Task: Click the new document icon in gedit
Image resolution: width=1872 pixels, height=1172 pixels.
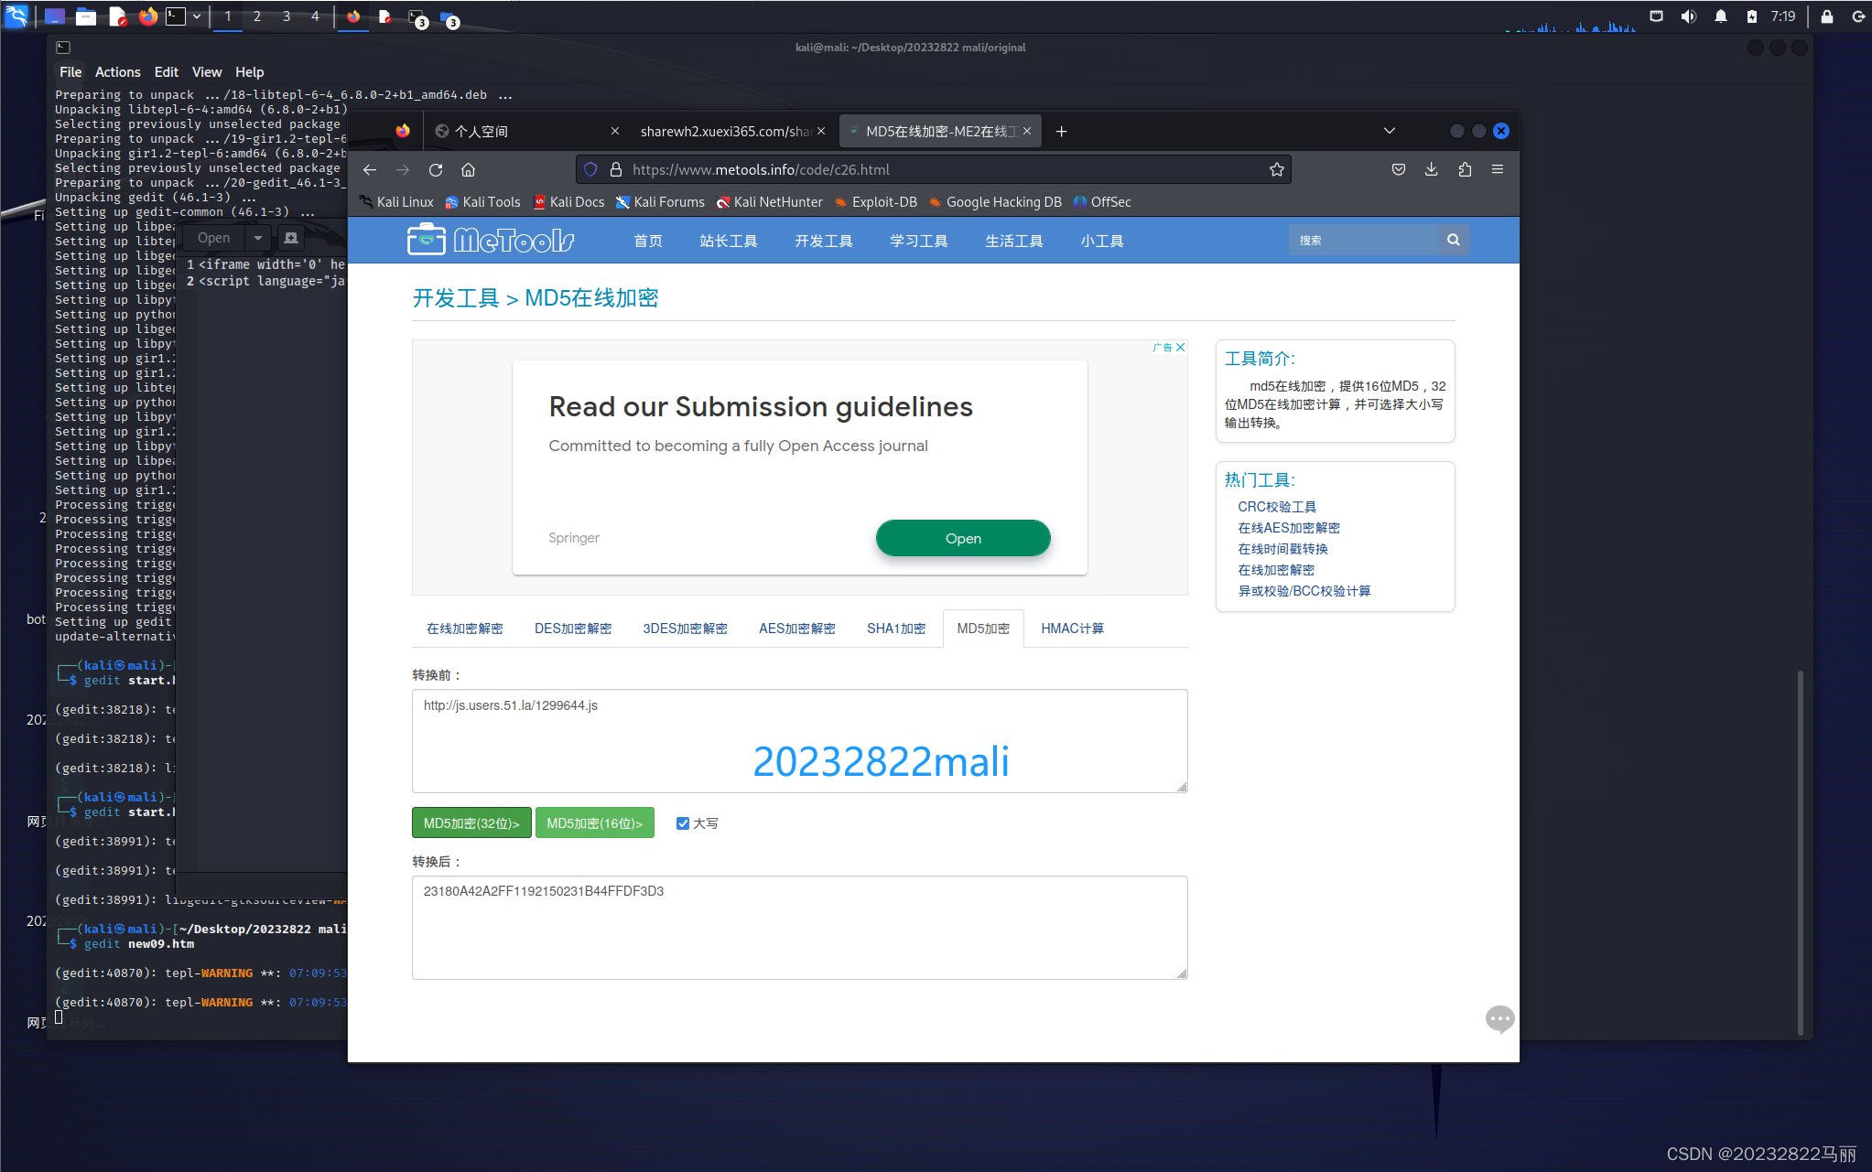Action: click(x=291, y=238)
